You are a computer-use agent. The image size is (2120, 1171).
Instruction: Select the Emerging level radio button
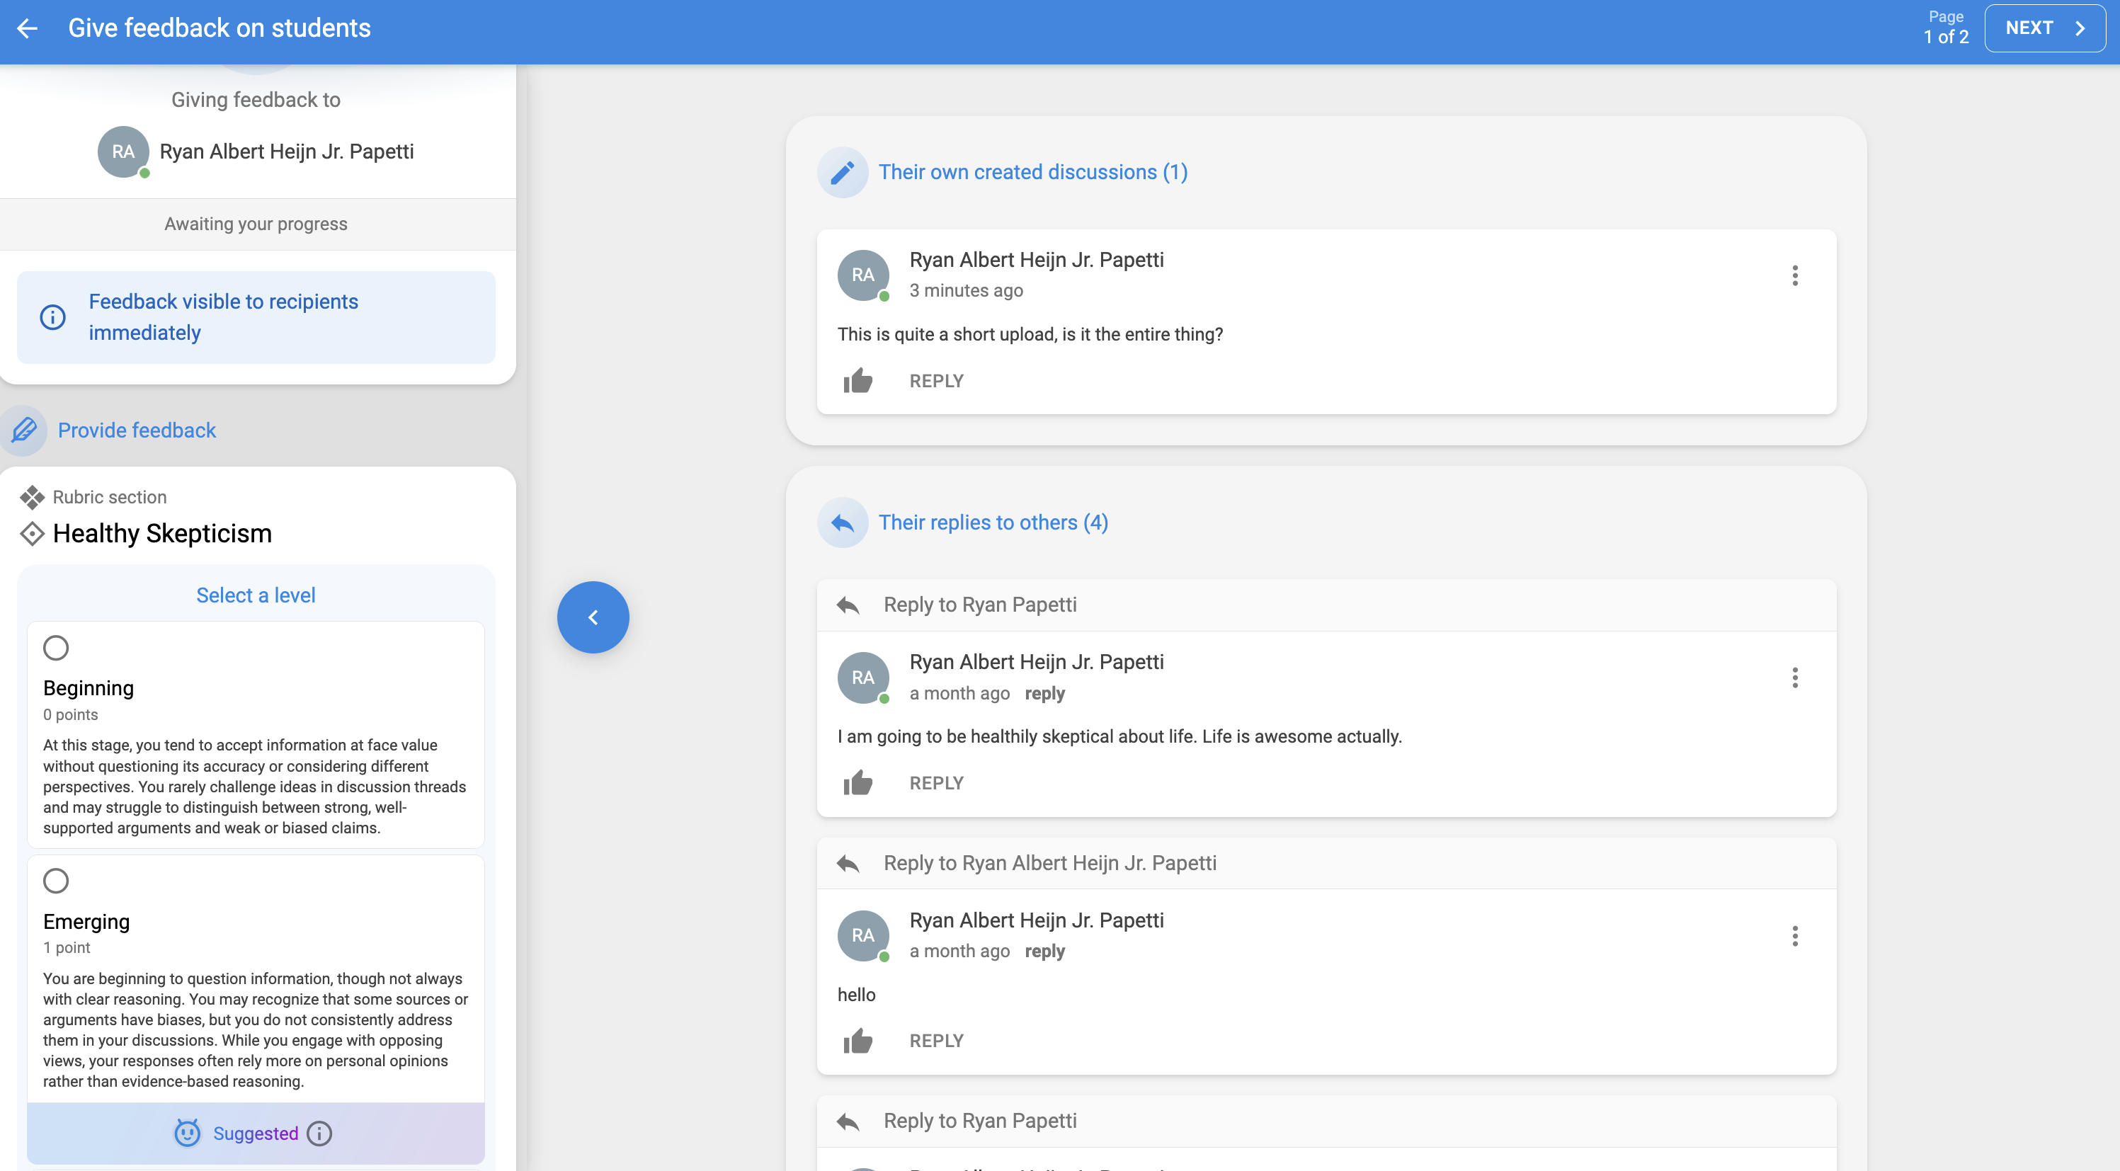(x=56, y=881)
